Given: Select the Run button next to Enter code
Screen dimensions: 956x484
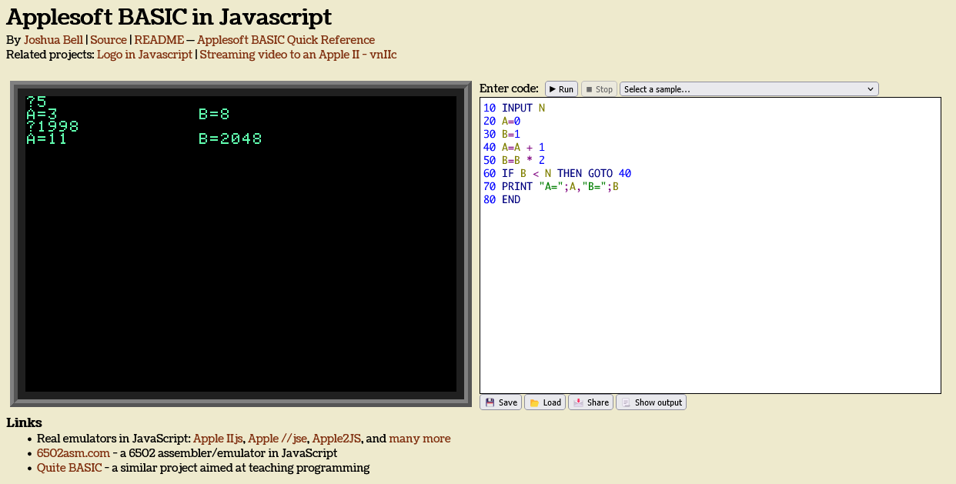Looking at the screenshot, I should (x=561, y=88).
